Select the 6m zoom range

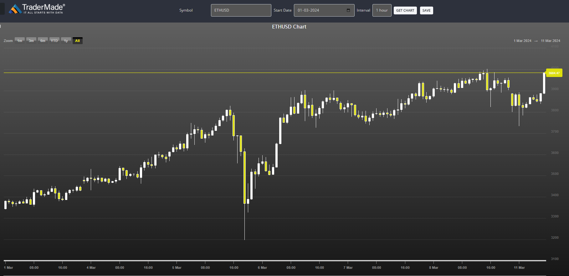[43, 41]
